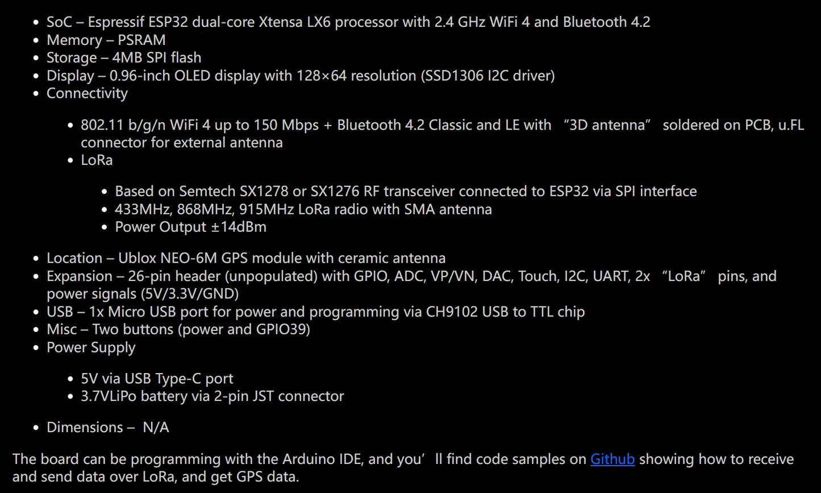The height and width of the screenshot is (493, 821).
Task: Click the Power Supply list heading
Action: pos(91,347)
